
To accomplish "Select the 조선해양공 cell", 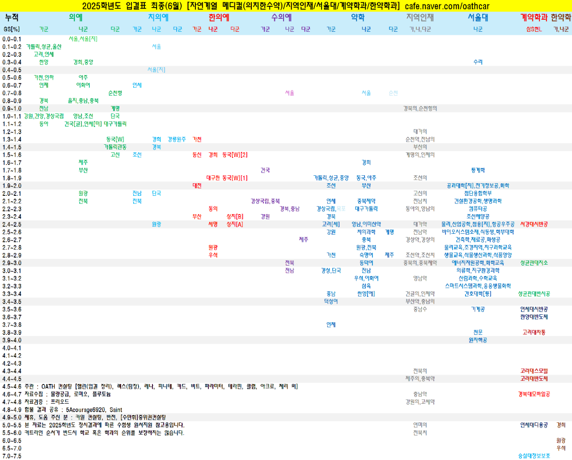I will 478,216.
